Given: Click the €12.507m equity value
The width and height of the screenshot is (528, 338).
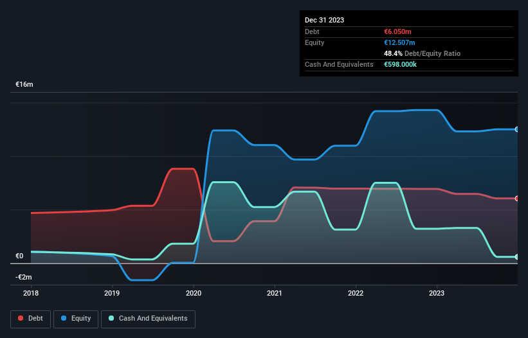Looking at the screenshot, I should (399, 42).
